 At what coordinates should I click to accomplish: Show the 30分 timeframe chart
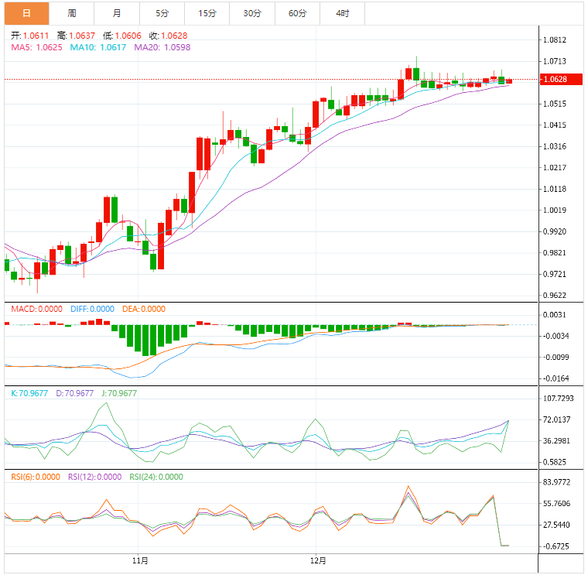(251, 13)
